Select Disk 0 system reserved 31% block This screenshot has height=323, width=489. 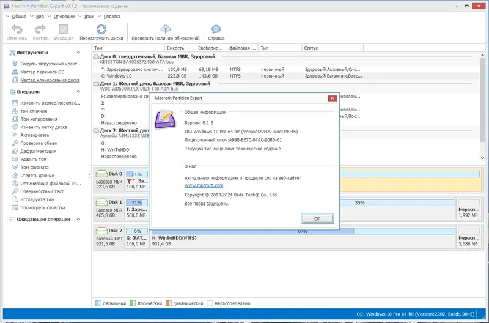tap(136, 181)
